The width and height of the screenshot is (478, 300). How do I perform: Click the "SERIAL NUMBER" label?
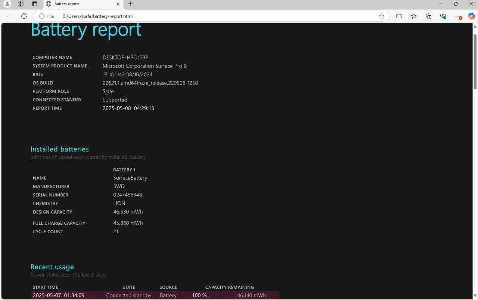click(x=50, y=195)
